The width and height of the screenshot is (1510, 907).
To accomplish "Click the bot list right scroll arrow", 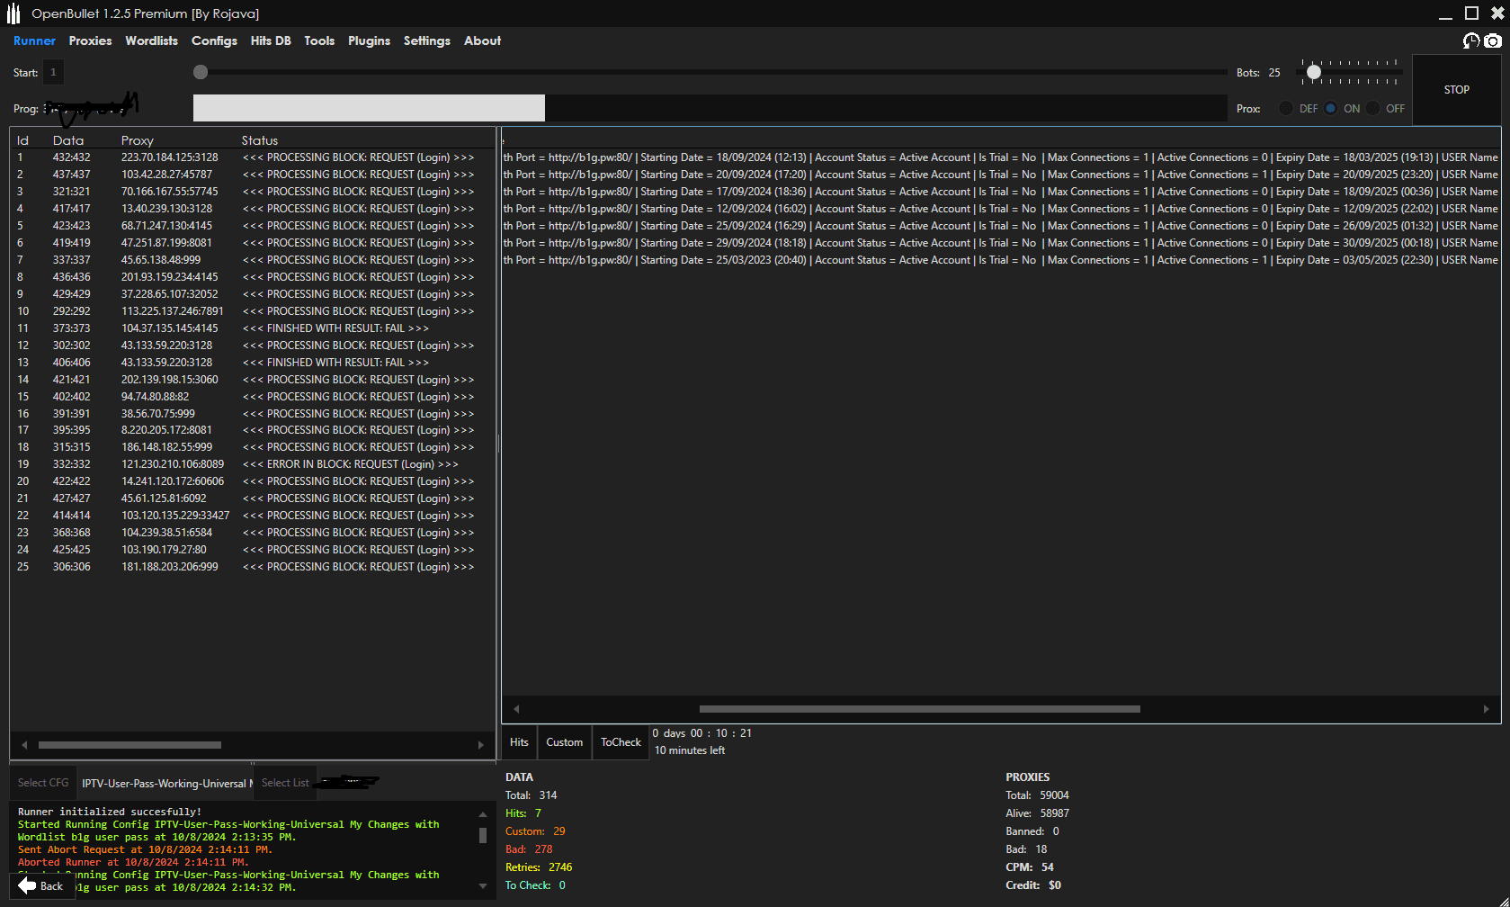I will click(481, 745).
